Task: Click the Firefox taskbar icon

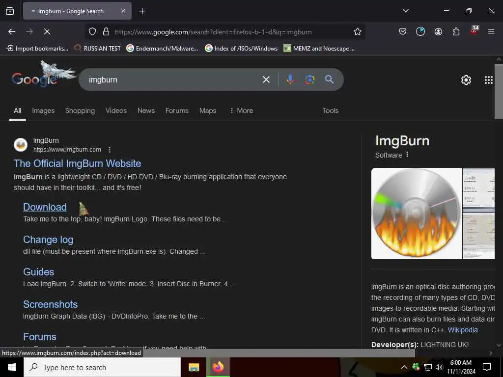Action: (x=218, y=367)
